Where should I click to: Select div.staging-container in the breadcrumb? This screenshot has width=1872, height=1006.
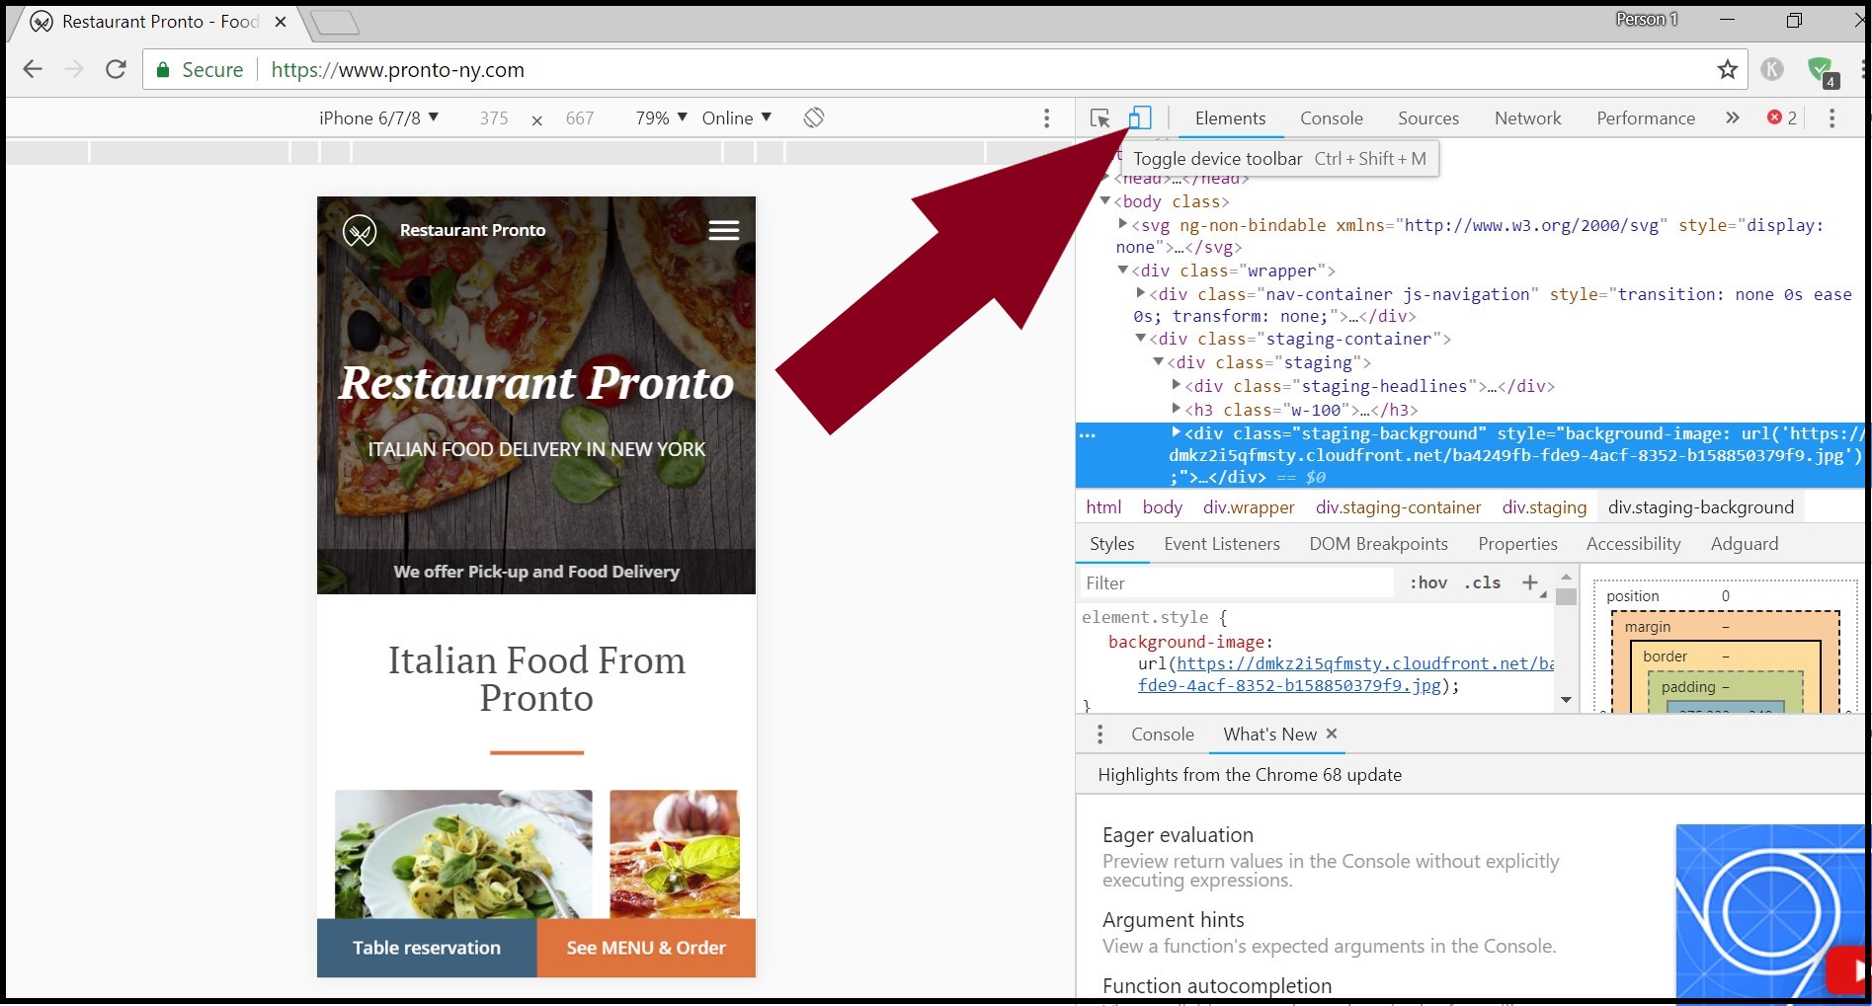(1398, 507)
